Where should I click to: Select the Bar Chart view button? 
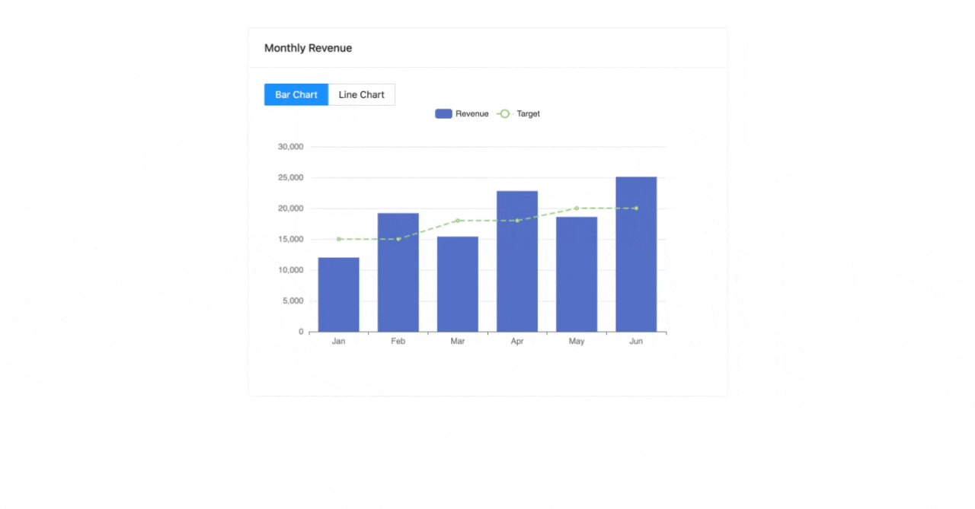[x=296, y=95]
